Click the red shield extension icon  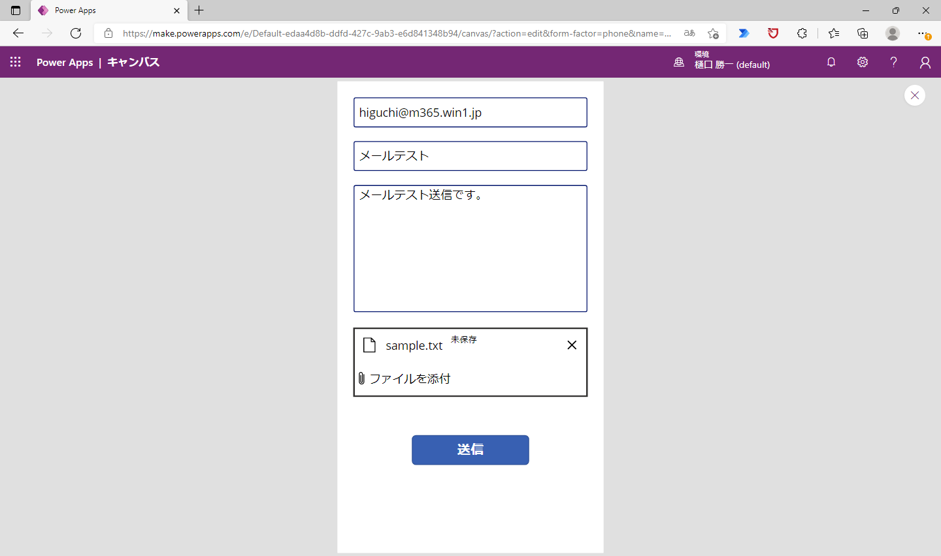773,33
